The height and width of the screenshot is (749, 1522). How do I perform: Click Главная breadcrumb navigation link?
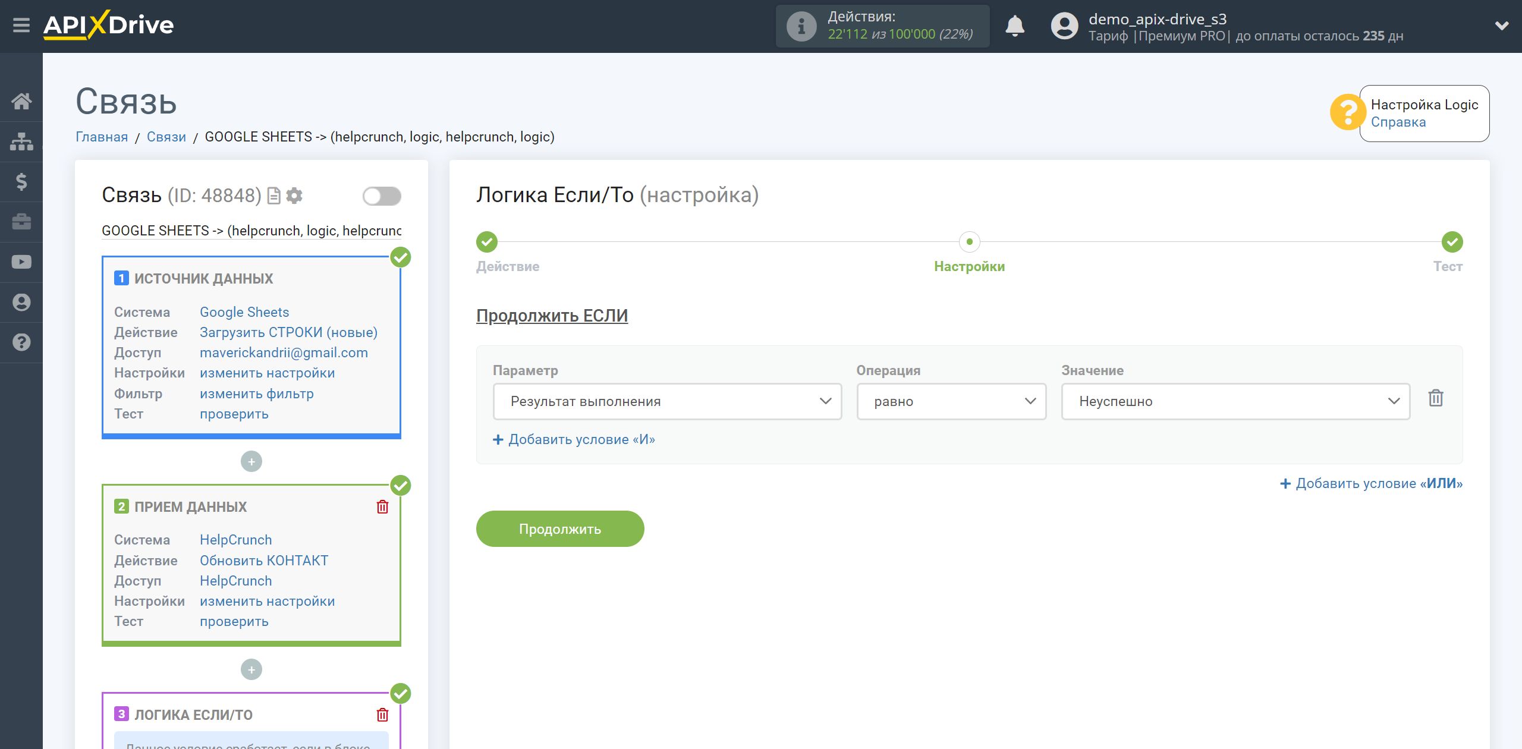(101, 136)
